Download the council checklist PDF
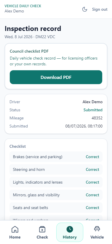The width and height of the screenshot is (112, 244). [x=56, y=77]
